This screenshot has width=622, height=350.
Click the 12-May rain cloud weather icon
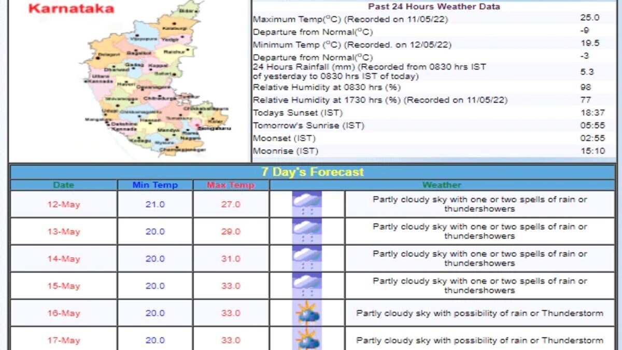(307, 204)
